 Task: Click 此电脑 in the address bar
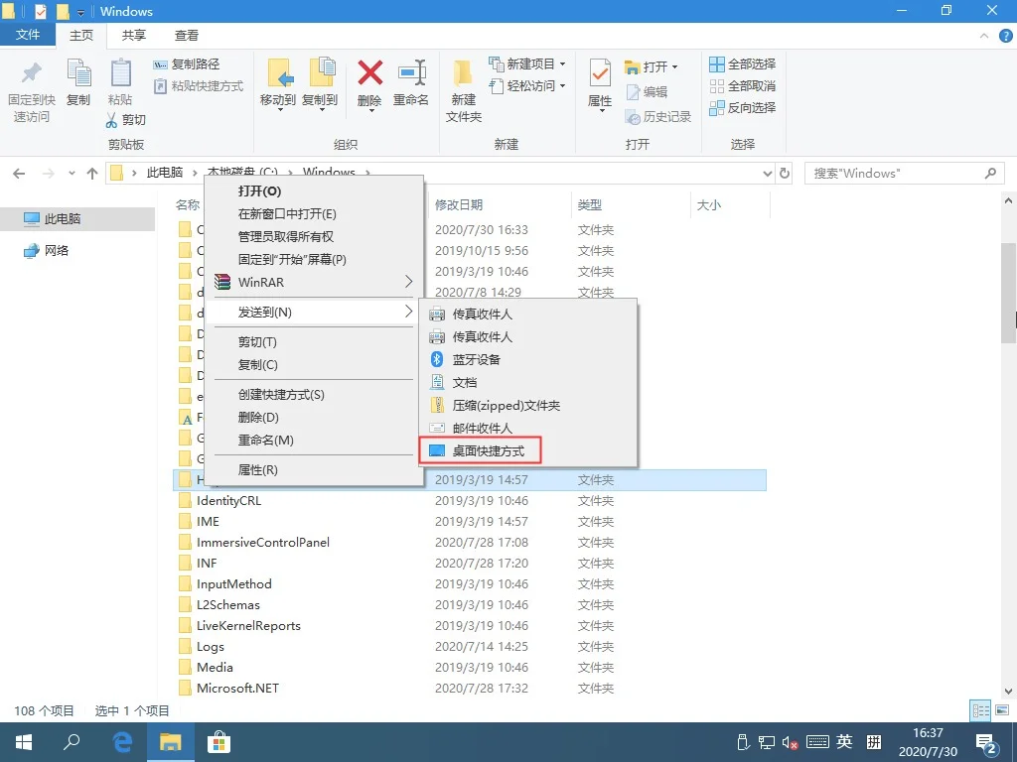point(165,173)
